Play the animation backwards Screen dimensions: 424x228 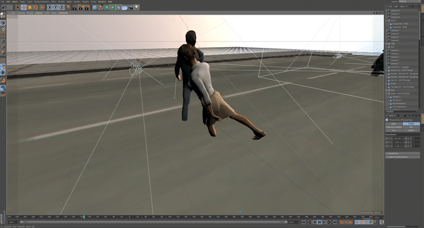point(314,222)
